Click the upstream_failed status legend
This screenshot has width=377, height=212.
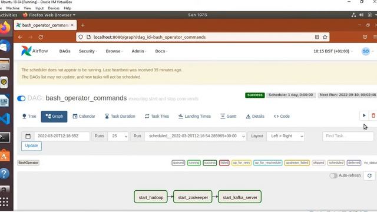click(297, 163)
